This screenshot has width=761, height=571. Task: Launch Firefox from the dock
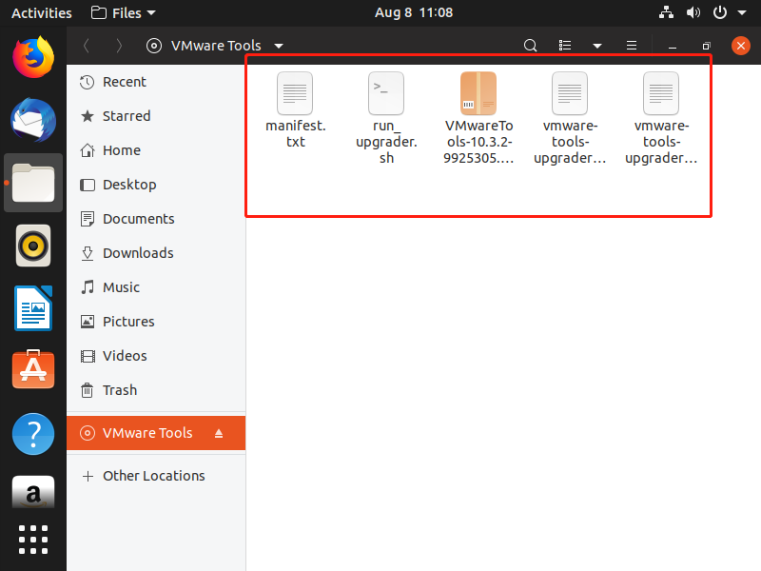tap(33, 57)
